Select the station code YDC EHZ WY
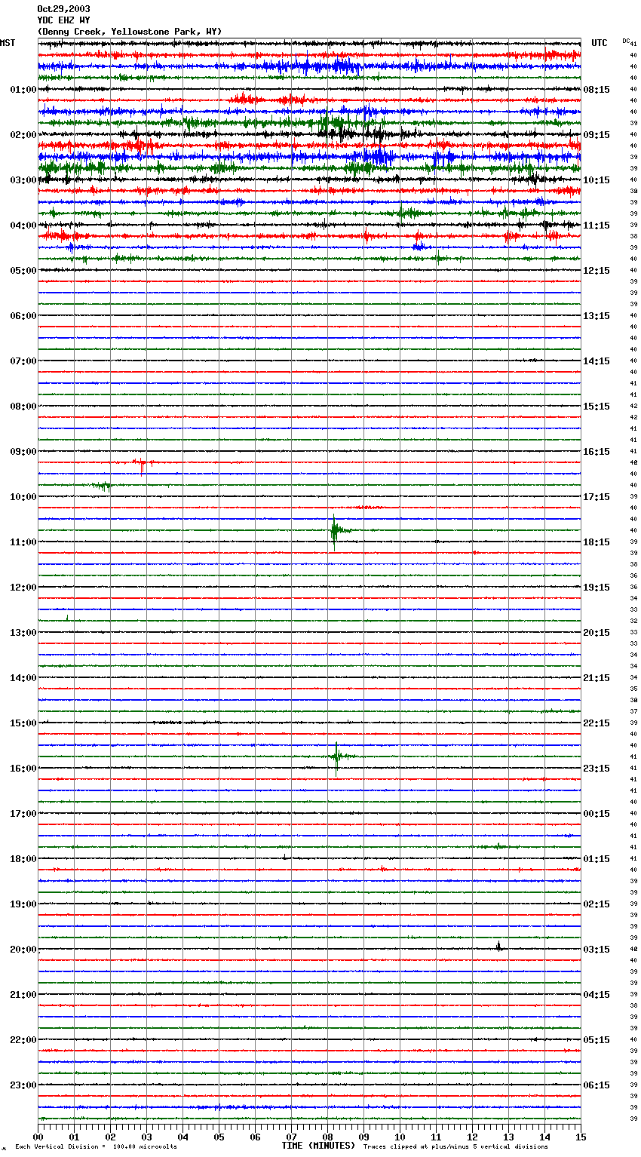641x1157 pixels. tap(63, 20)
